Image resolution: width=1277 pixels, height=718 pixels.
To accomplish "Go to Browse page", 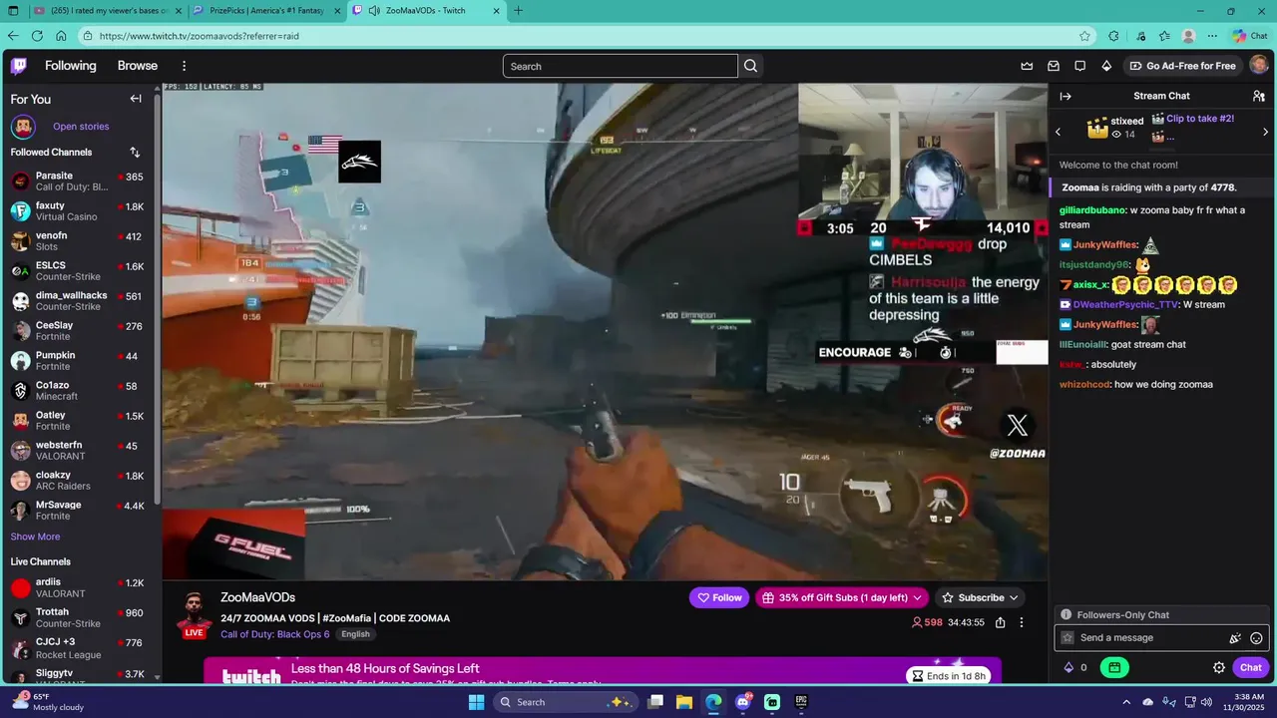I will [138, 66].
